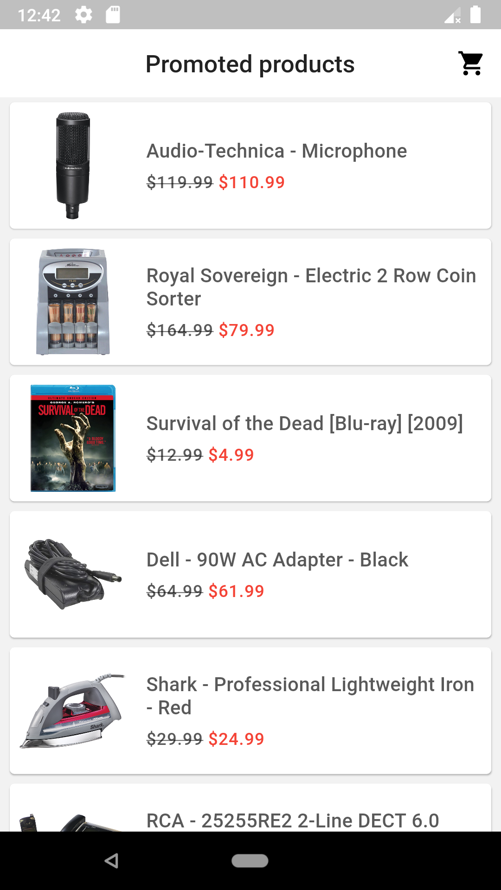Select Royal Sovereign Coin Sorter title
Screen dimensions: 501x890
click(x=311, y=287)
